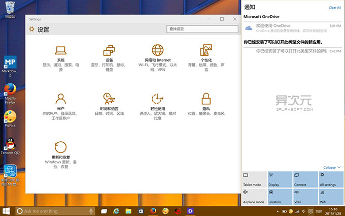The width and height of the screenshot is (345, 216).
Task: Collapse the quick actions panel
Action: [332, 168]
